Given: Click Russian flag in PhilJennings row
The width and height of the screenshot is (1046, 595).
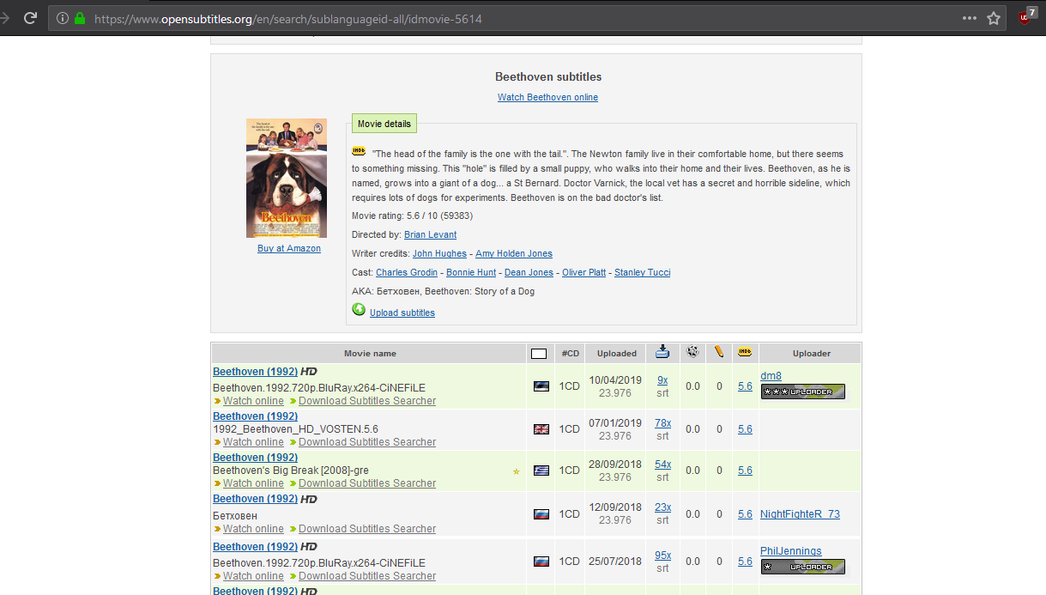Looking at the screenshot, I should (541, 562).
